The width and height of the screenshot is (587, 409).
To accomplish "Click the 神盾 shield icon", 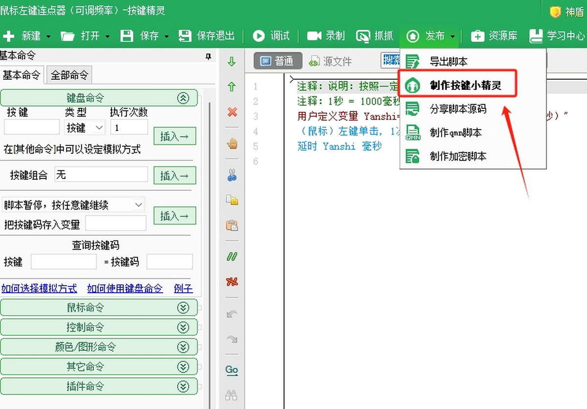I will click(555, 12).
